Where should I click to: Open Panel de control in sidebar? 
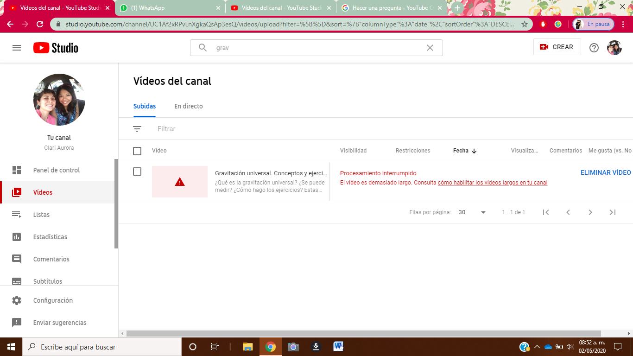click(57, 170)
